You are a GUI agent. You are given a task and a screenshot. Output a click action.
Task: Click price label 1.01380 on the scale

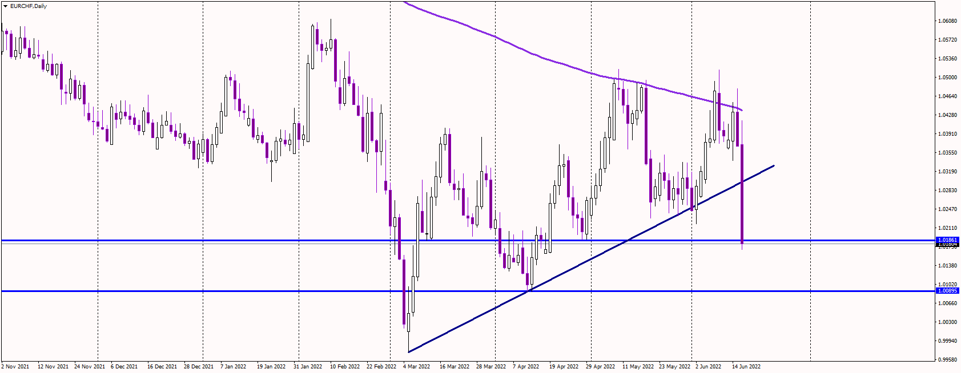(x=947, y=266)
